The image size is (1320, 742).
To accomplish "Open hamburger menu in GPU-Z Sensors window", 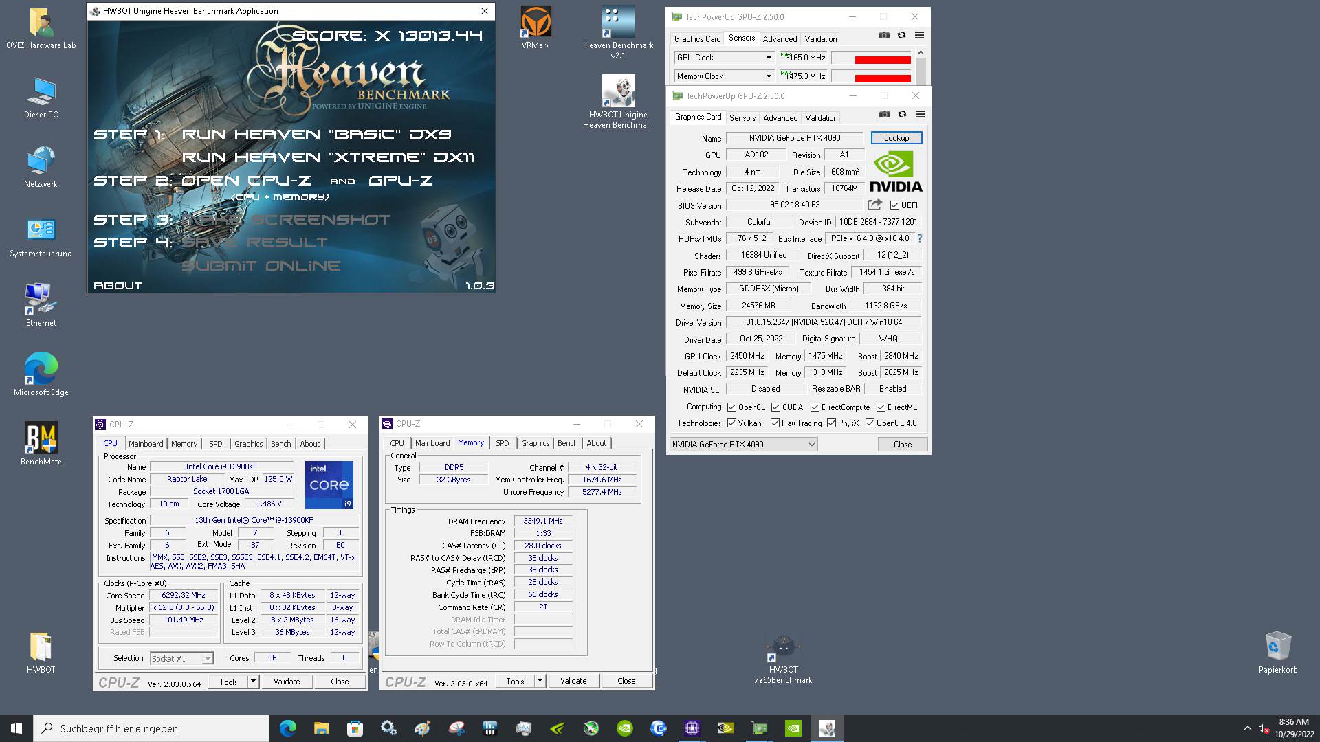I will 919,36.
